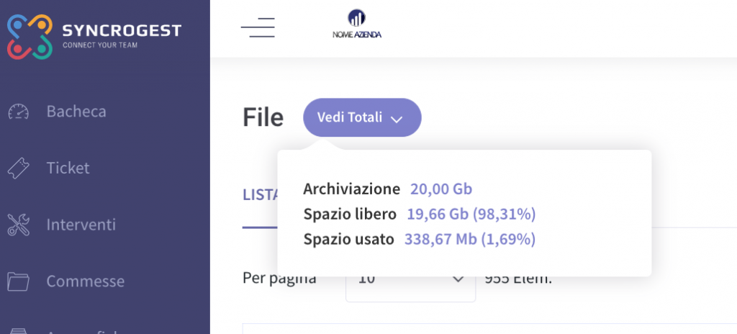Go to Interventi section
Screen dimensions: 737x334
81,225
